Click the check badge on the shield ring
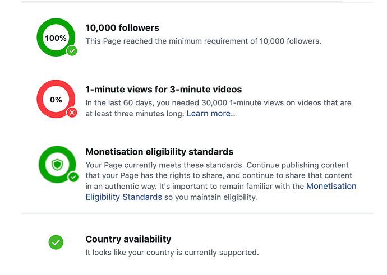The image size is (387, 275). pyautogui.click(x=73, y=177)
